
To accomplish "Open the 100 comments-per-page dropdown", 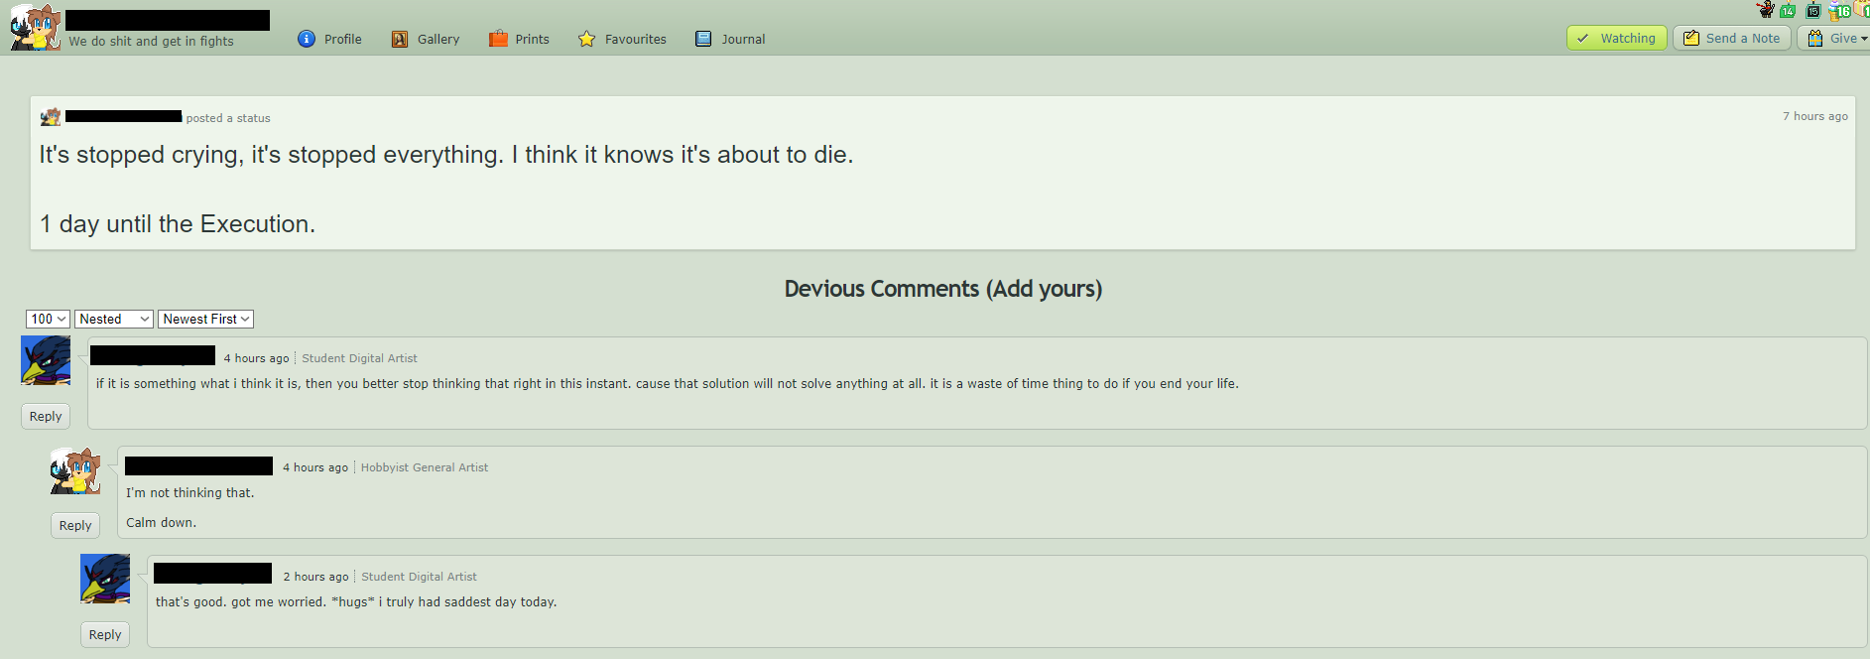I will coord(48,319).
